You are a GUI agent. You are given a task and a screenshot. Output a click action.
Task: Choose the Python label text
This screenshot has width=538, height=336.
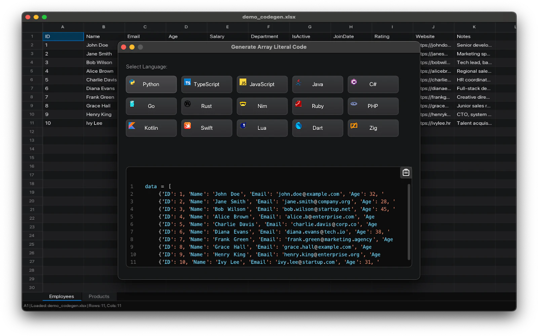click(151, 84)
